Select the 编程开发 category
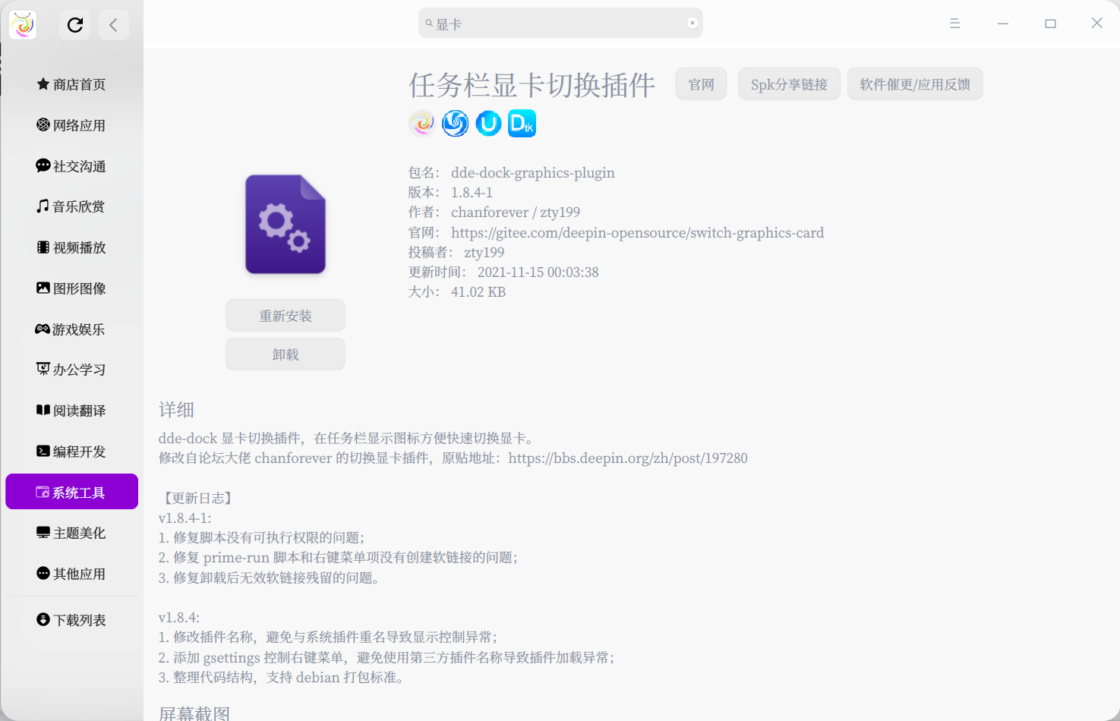 [x=71, y=452]
